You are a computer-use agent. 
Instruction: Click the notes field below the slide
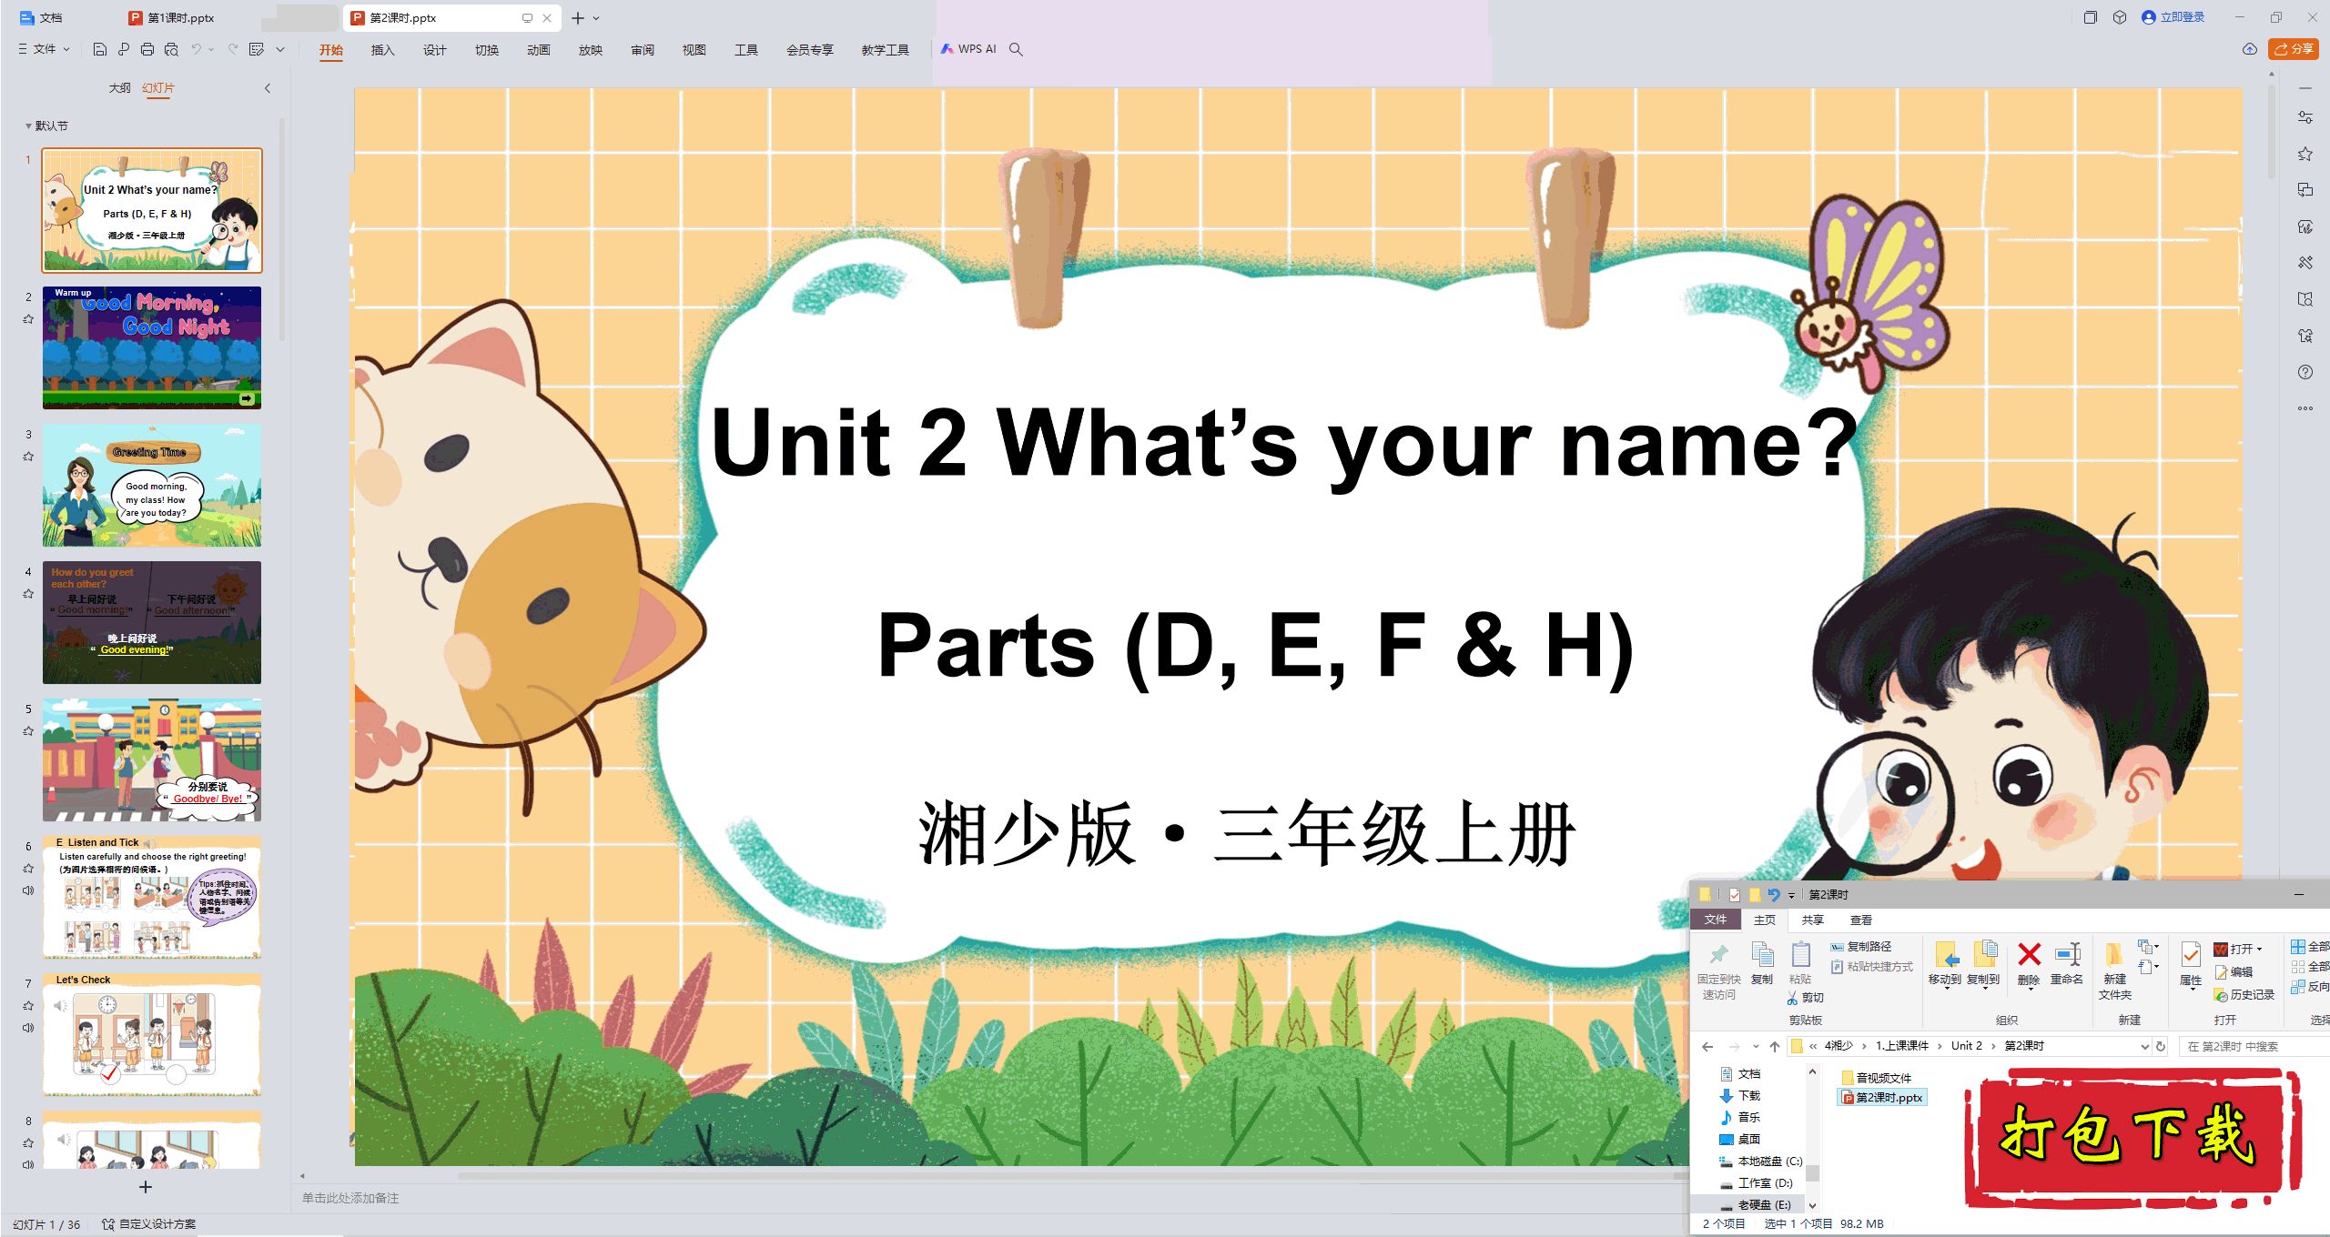(x=992, y=1198)
